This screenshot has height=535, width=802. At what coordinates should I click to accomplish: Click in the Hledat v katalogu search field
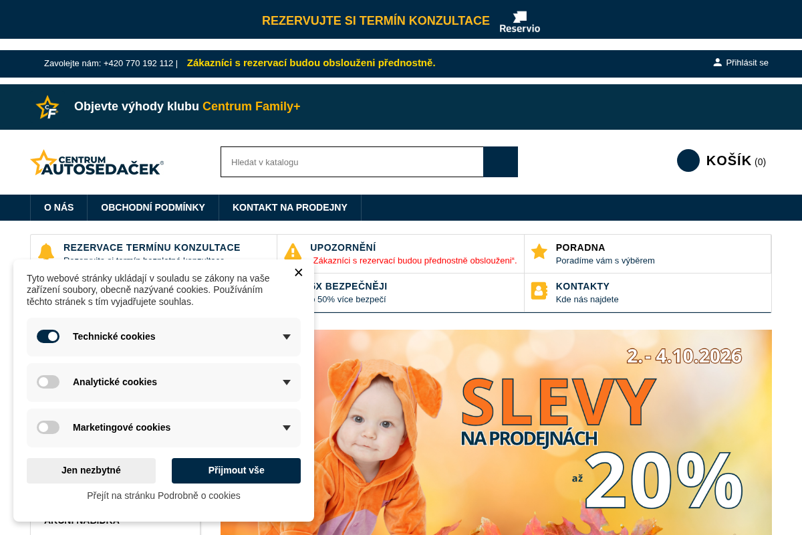[x=352, y=162]
